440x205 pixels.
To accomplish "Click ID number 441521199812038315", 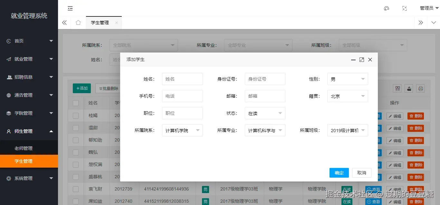I will 167,201.
